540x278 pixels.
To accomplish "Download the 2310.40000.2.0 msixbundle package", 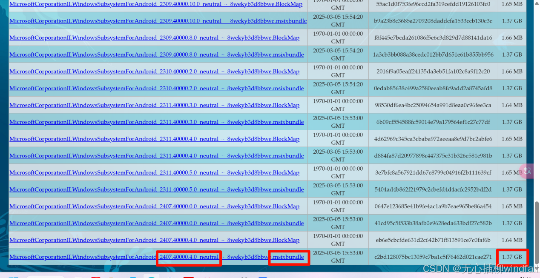I will [x=157, y=88].
